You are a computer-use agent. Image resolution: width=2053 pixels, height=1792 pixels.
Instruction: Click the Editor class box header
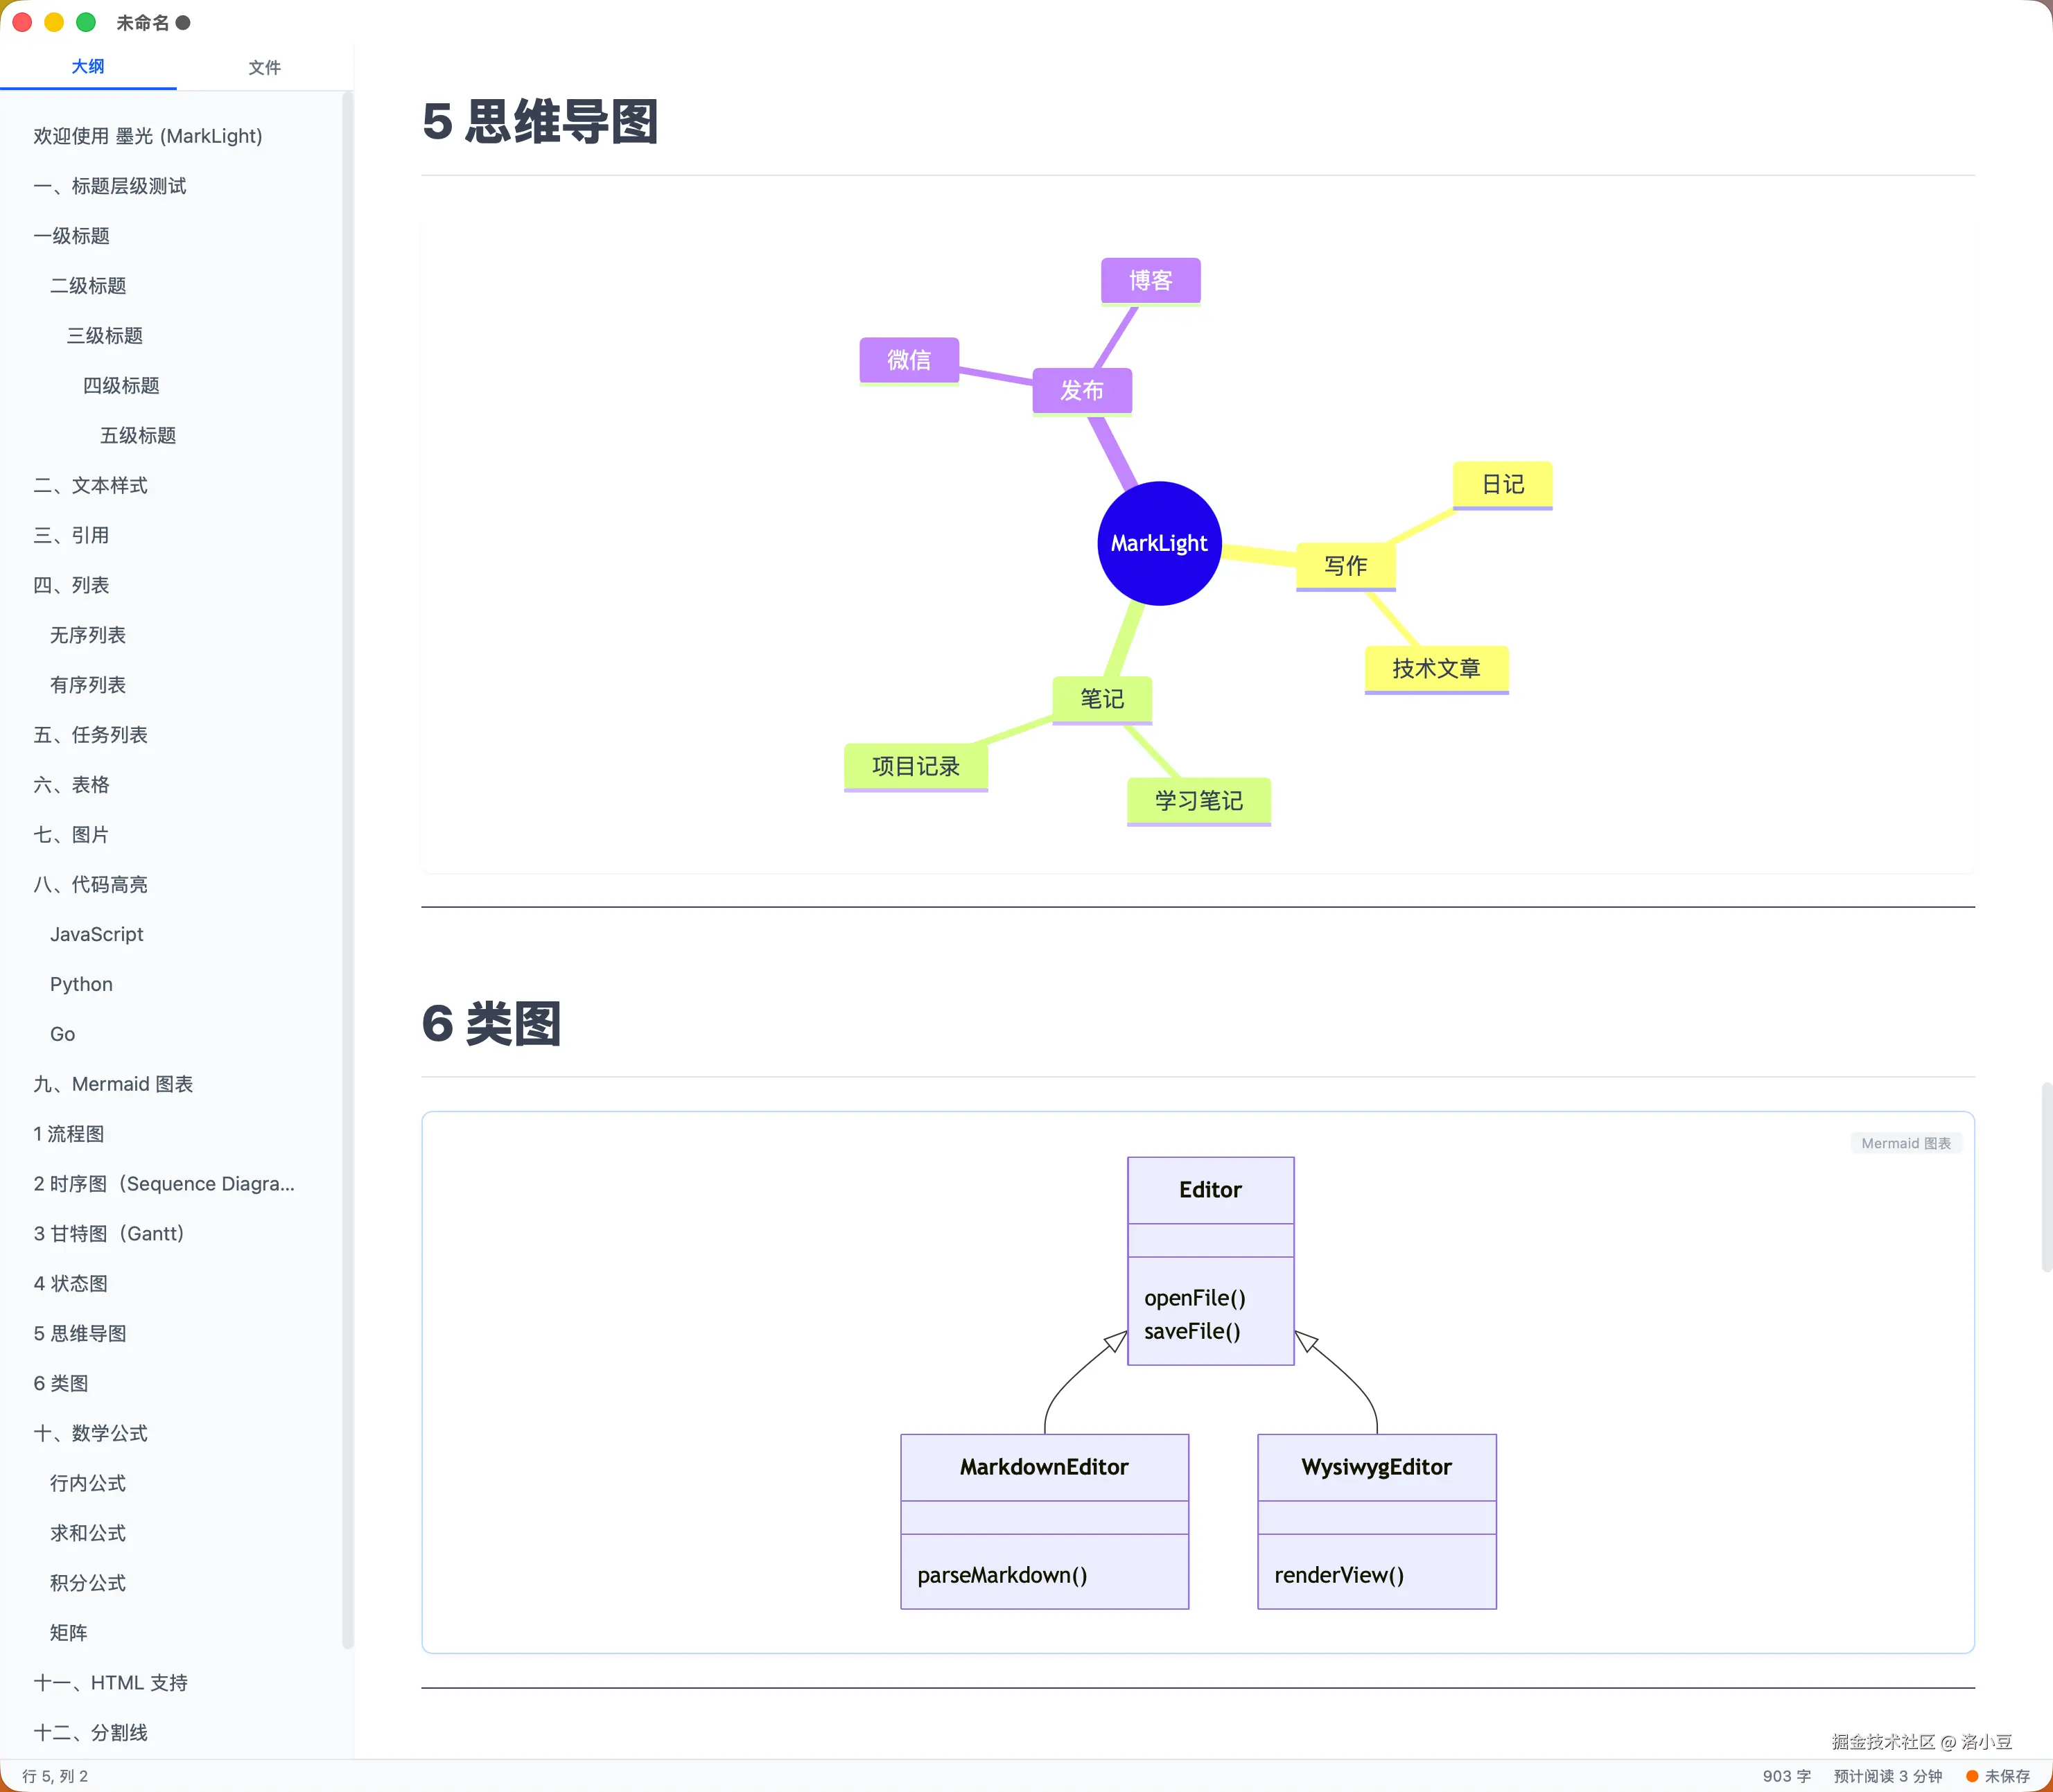click(x=1210, y=1190)
